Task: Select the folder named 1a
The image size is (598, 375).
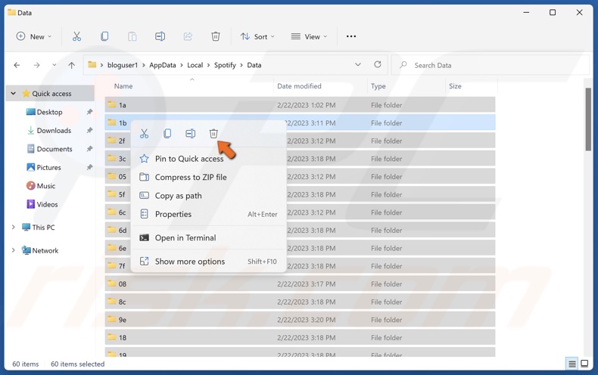Action: pyautogui.click(x=301, y=105)
